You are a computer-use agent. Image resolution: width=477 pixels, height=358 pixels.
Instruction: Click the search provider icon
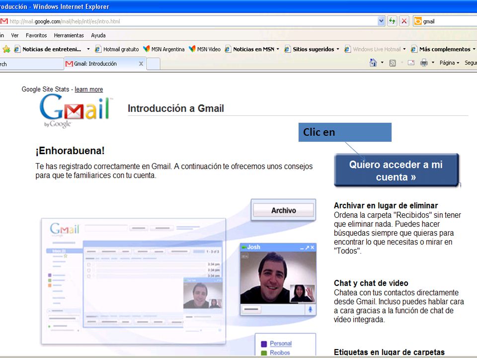tap(418, 21)
